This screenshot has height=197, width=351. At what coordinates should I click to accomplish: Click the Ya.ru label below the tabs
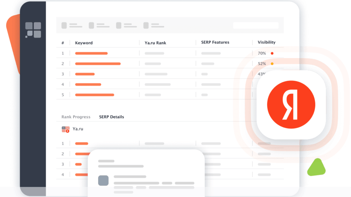(78, 129)
